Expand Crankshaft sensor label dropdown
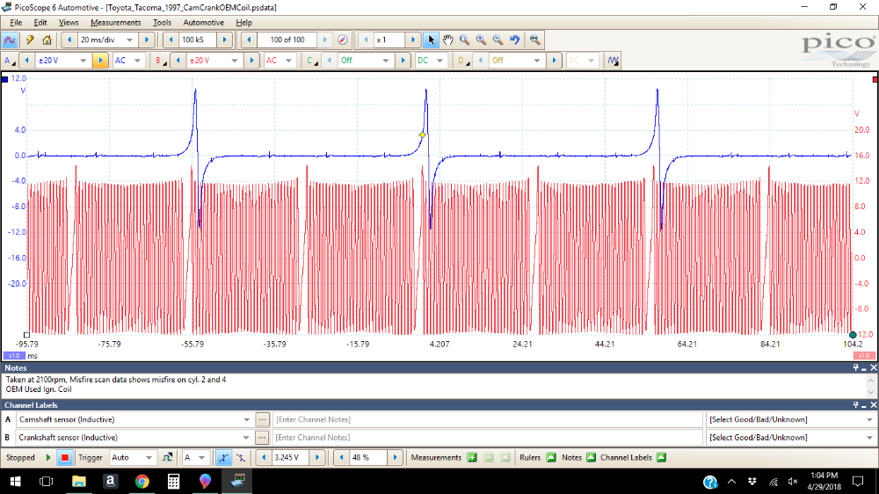Viewport: 879px width, 494px height. (246, 438)
